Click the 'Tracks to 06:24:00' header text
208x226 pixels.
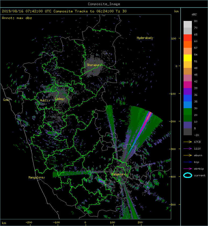[94, 11]
